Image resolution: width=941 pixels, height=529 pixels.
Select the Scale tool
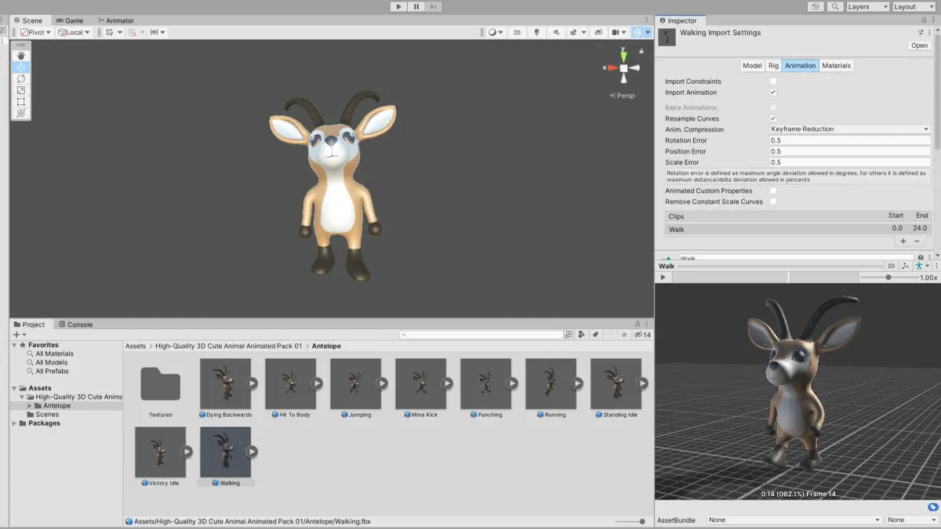tap(21, 90)
